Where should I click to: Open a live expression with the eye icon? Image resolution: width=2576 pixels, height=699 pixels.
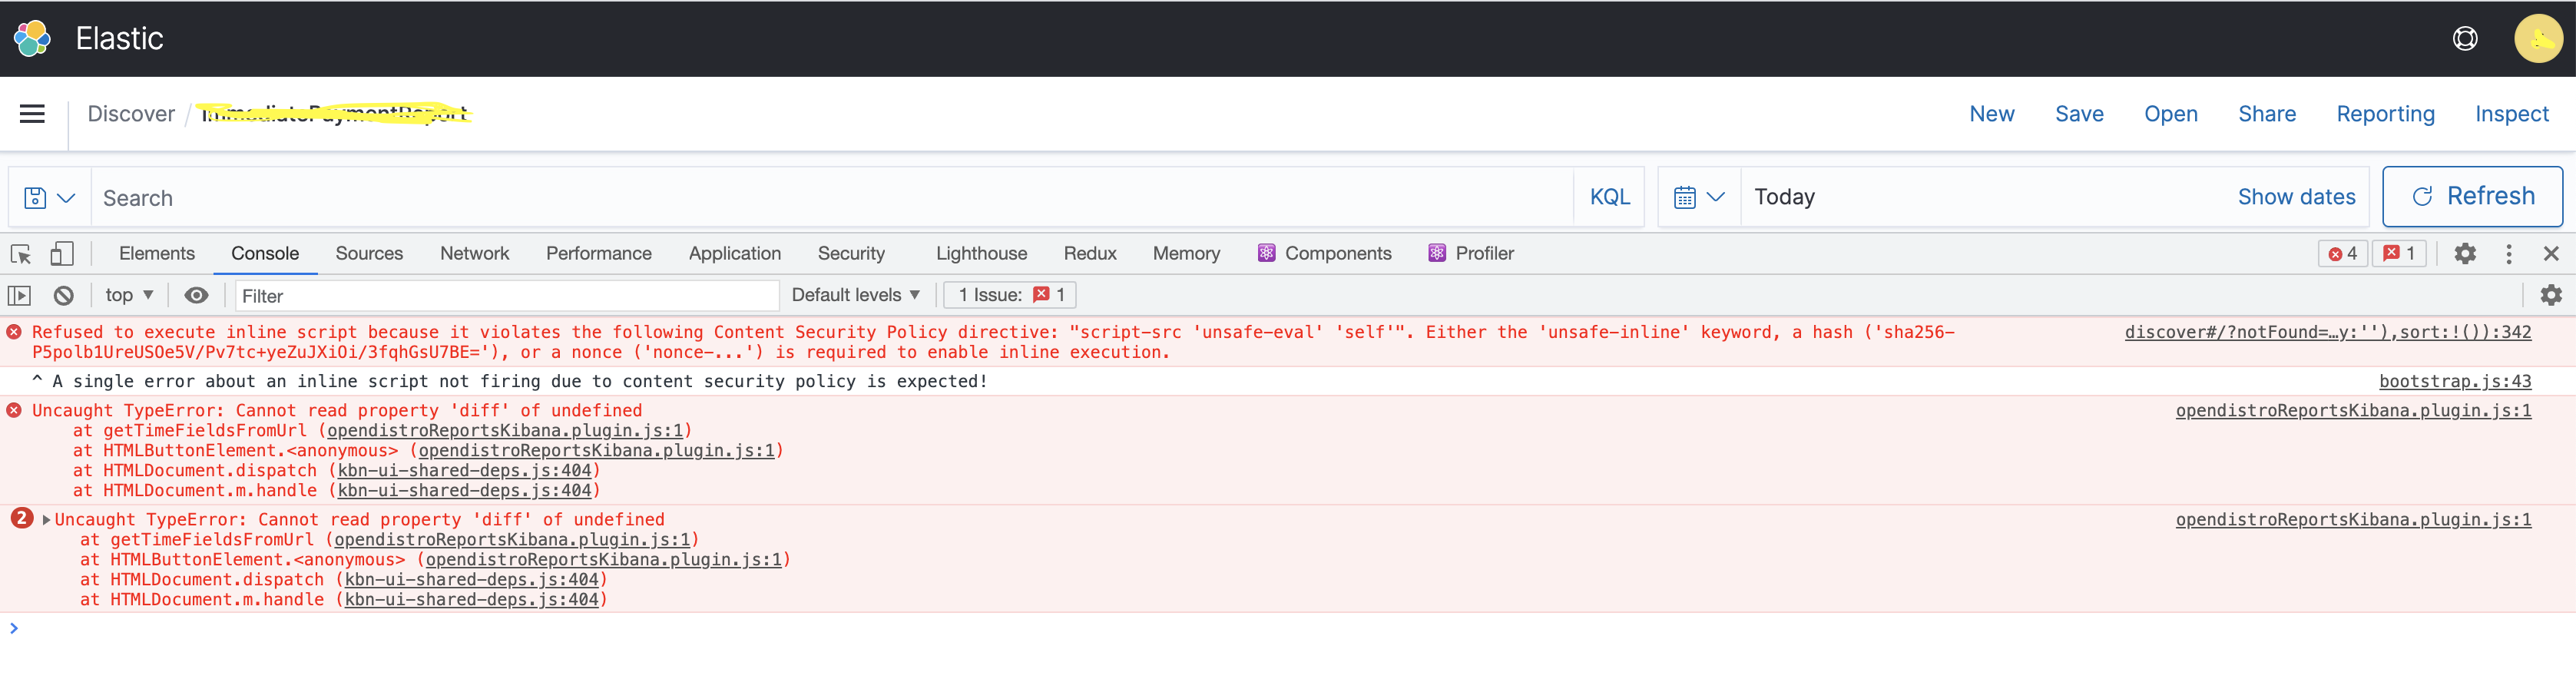[x=196, y=295]
